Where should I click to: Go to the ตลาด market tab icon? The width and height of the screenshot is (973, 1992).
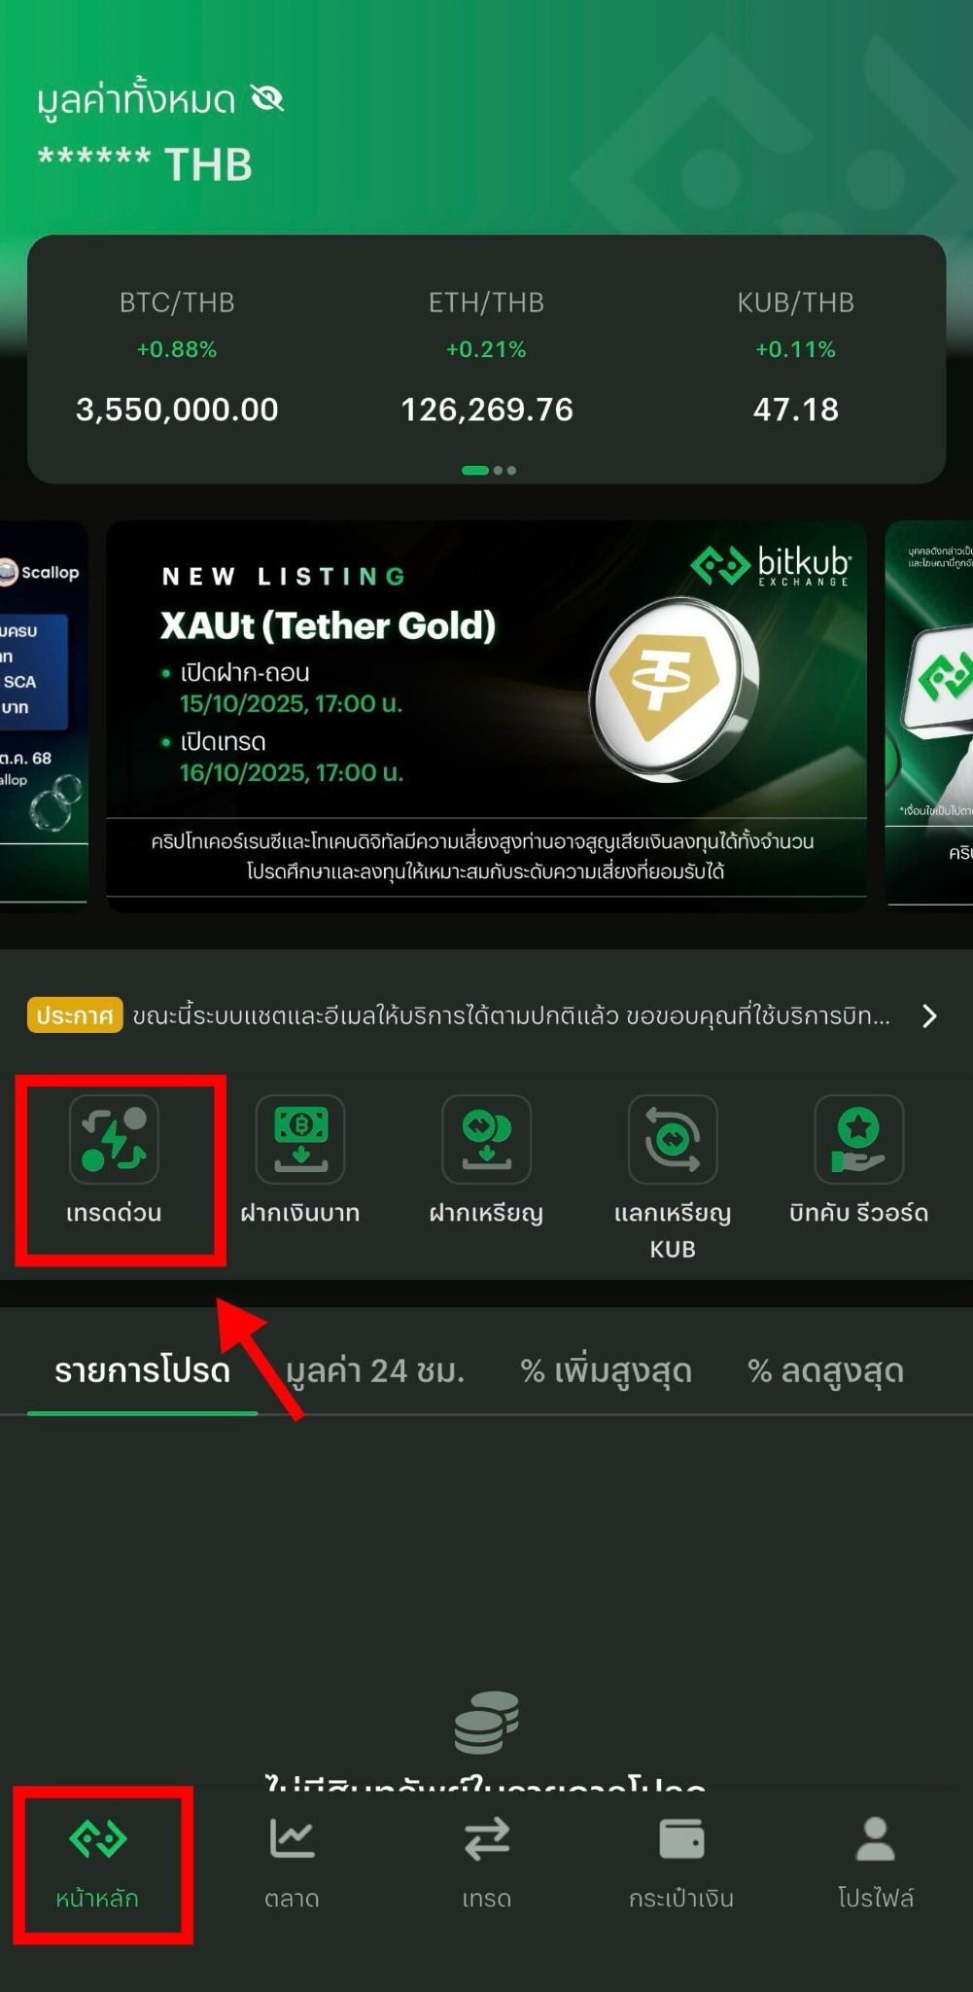(292, 1838)
